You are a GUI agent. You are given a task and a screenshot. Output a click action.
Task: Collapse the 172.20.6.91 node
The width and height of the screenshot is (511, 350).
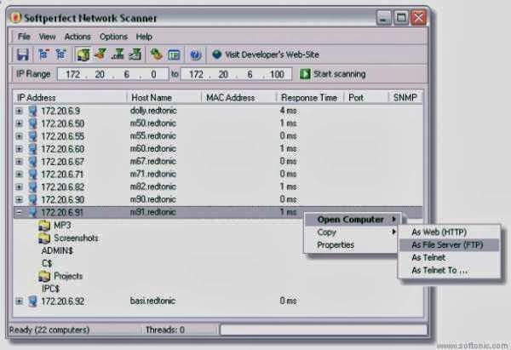[x=20, y=213]
